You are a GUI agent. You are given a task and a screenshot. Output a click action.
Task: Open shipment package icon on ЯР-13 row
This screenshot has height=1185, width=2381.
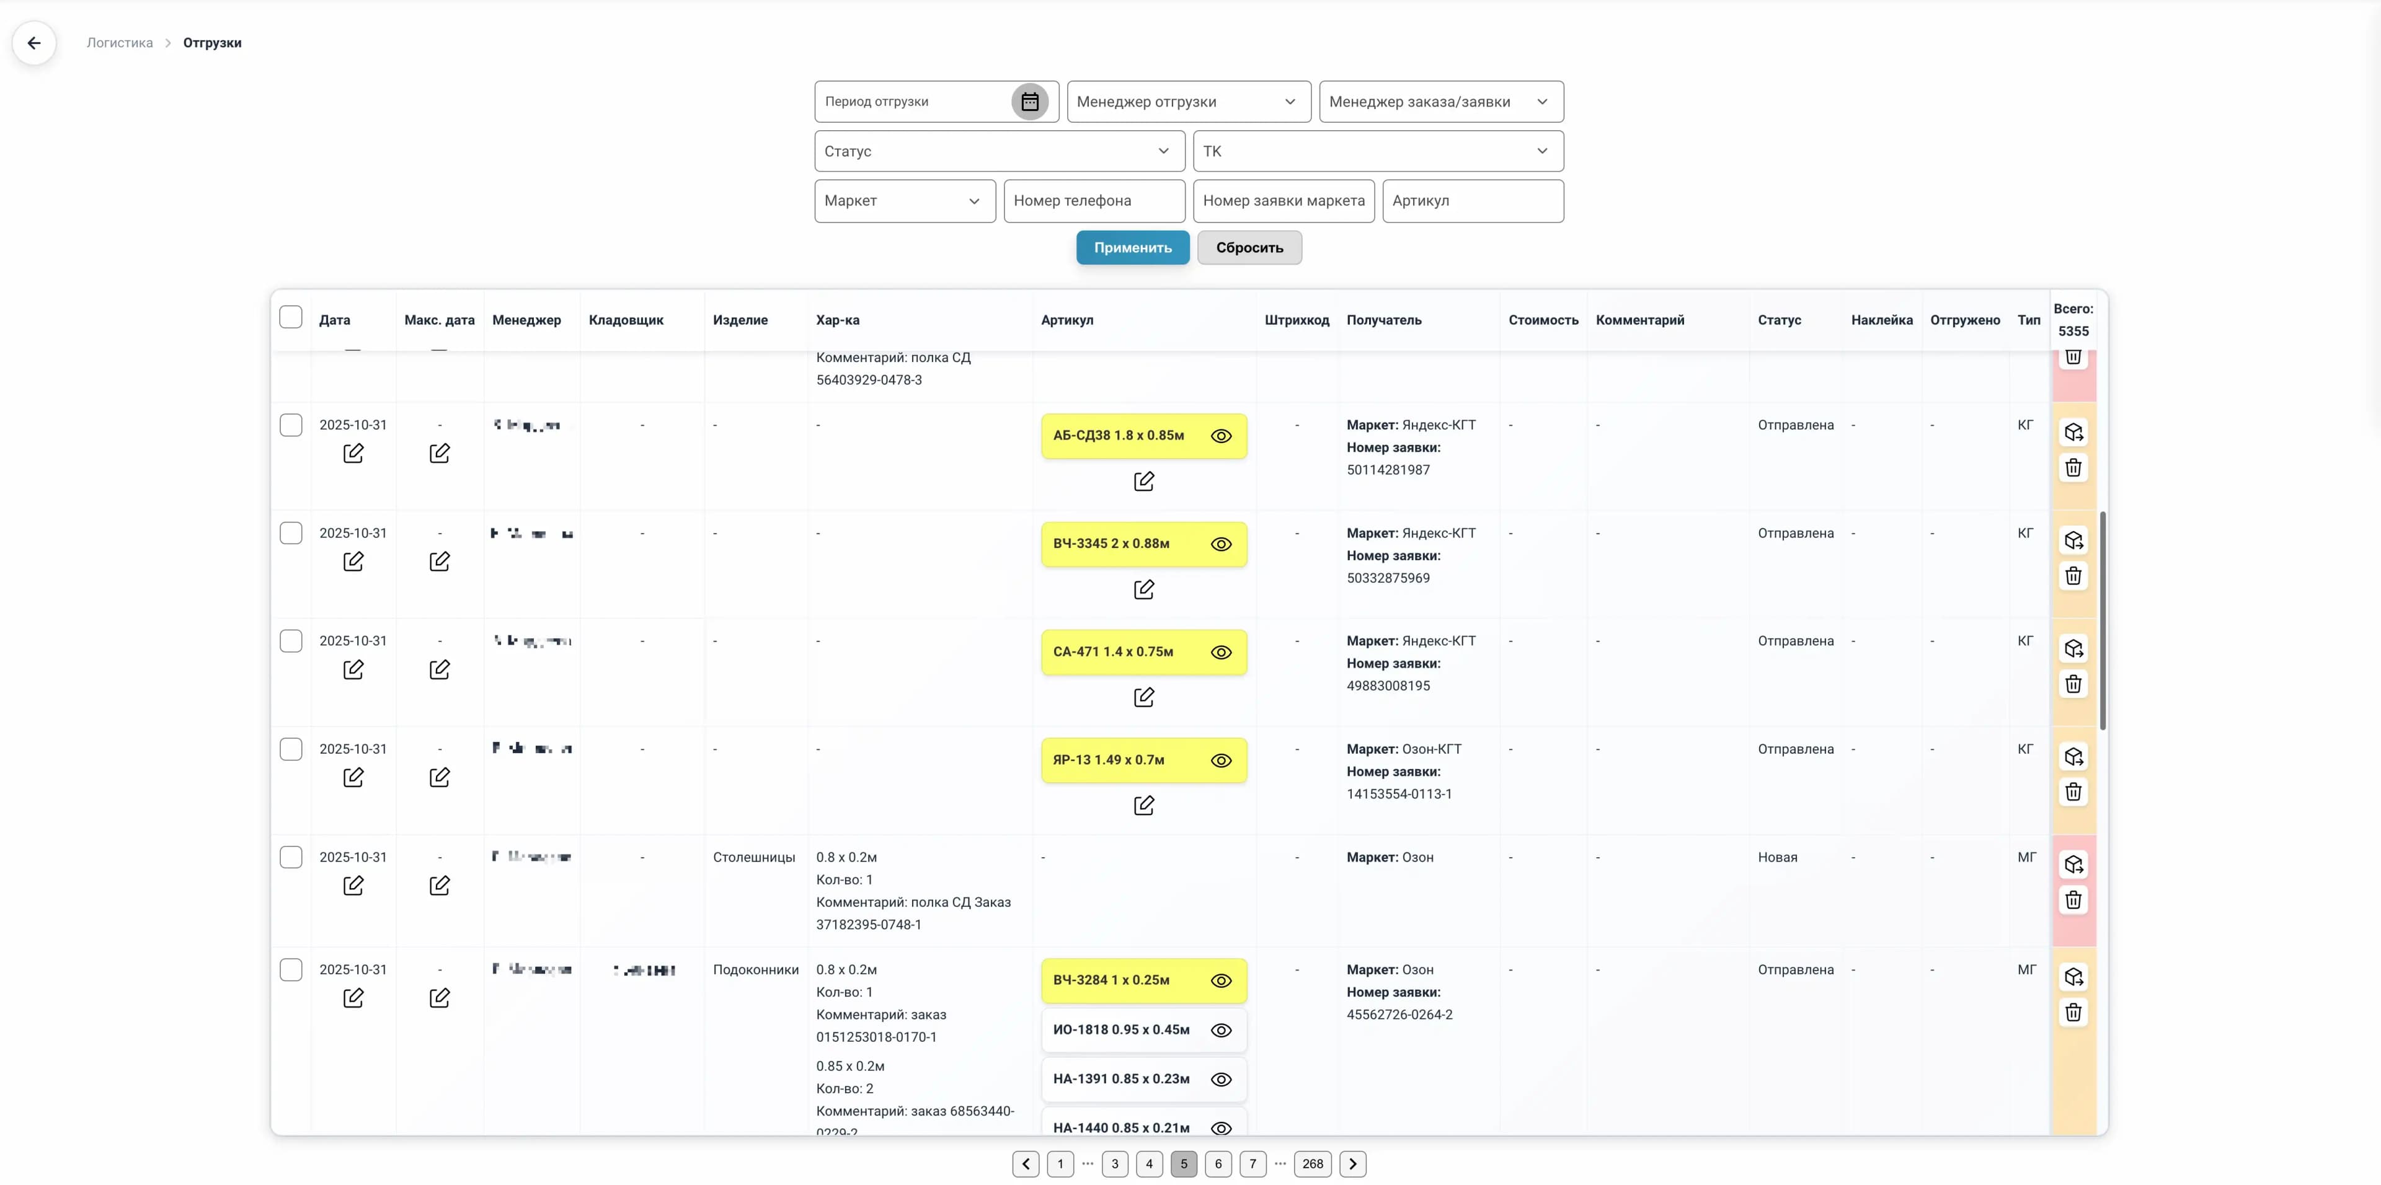coord(2073,755)
